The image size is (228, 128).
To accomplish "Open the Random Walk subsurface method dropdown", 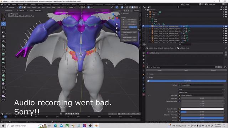I will [201, 92].
